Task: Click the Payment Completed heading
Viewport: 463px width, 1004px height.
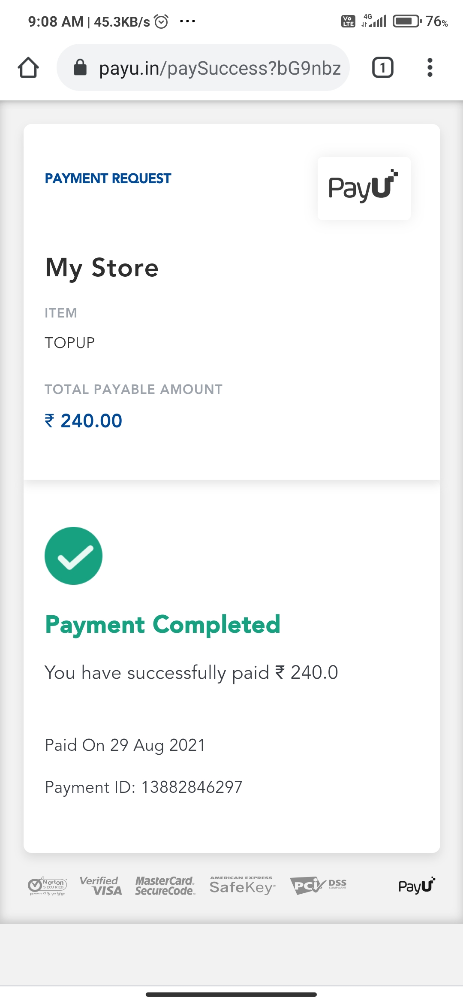Action: (x=163, y=624)
